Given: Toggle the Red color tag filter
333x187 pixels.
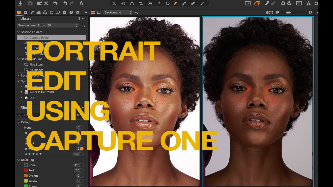Looking at the screenshot, I should (82, 170).
